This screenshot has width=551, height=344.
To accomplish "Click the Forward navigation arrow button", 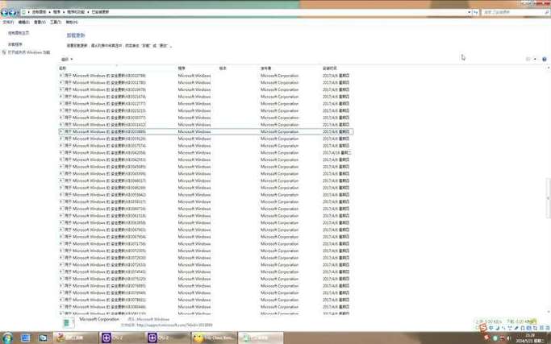I will (12, 12).
